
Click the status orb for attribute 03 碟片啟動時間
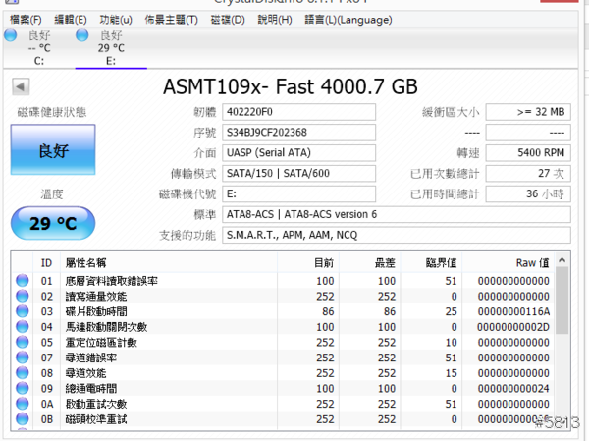coord(22,311)
